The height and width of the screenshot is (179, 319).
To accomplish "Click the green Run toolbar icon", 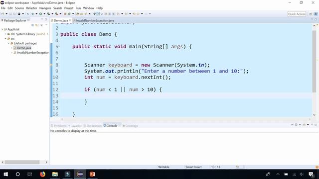I will 40,14.
